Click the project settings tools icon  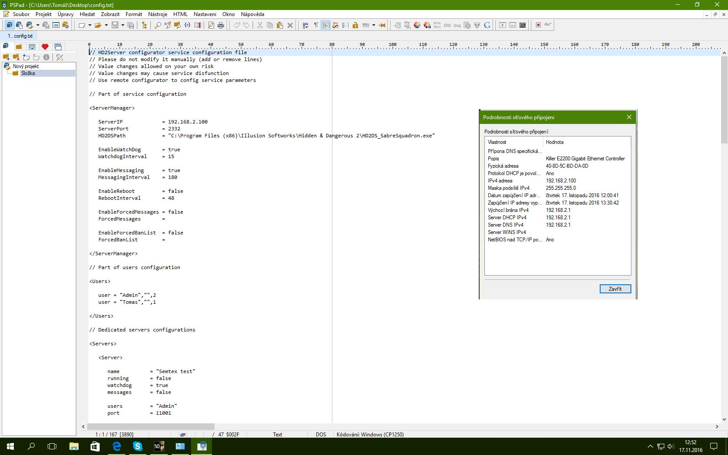[60, 57]
